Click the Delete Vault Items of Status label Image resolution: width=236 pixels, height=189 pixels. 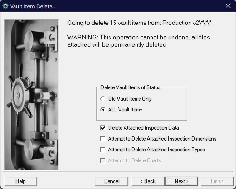tap(131, 87)
